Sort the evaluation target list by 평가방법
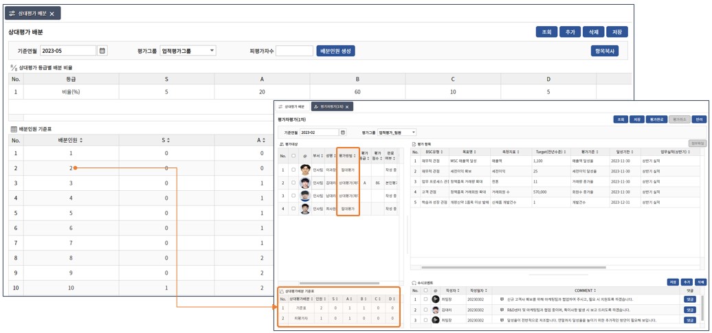712x333 pixels. point(355,156)
